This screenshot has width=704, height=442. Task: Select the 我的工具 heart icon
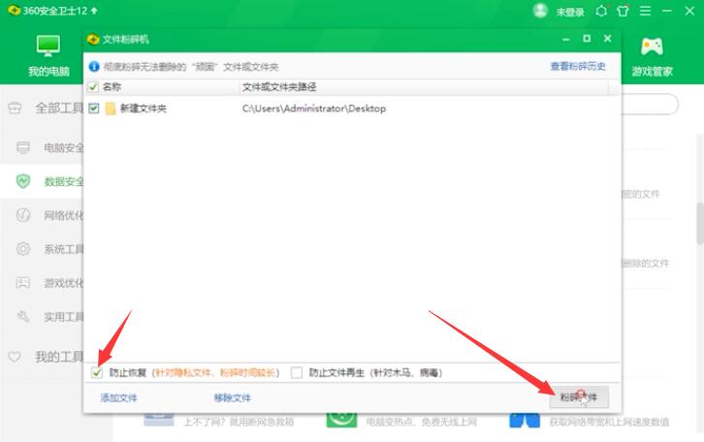pyautogui.click(x=15, y=357)
